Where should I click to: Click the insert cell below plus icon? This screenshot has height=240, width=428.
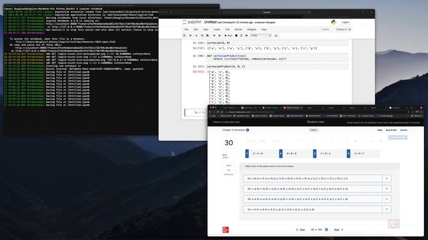pos(190,35)
